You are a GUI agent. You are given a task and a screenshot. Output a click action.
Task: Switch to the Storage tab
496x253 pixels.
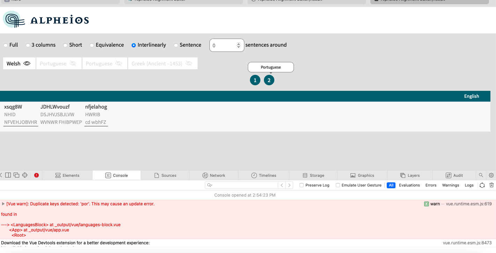click(x=313, y=175)
